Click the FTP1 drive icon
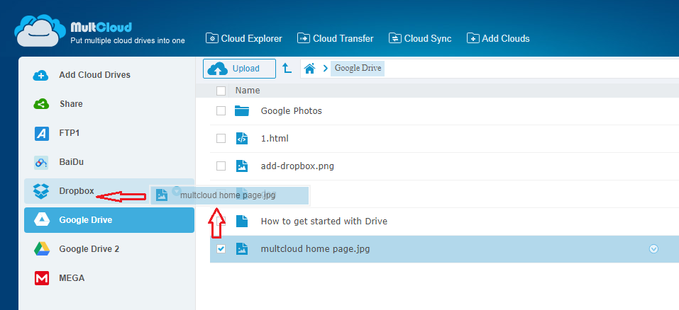Image resolution: width=679 pixels, height=310 pixels. [42, 133]
